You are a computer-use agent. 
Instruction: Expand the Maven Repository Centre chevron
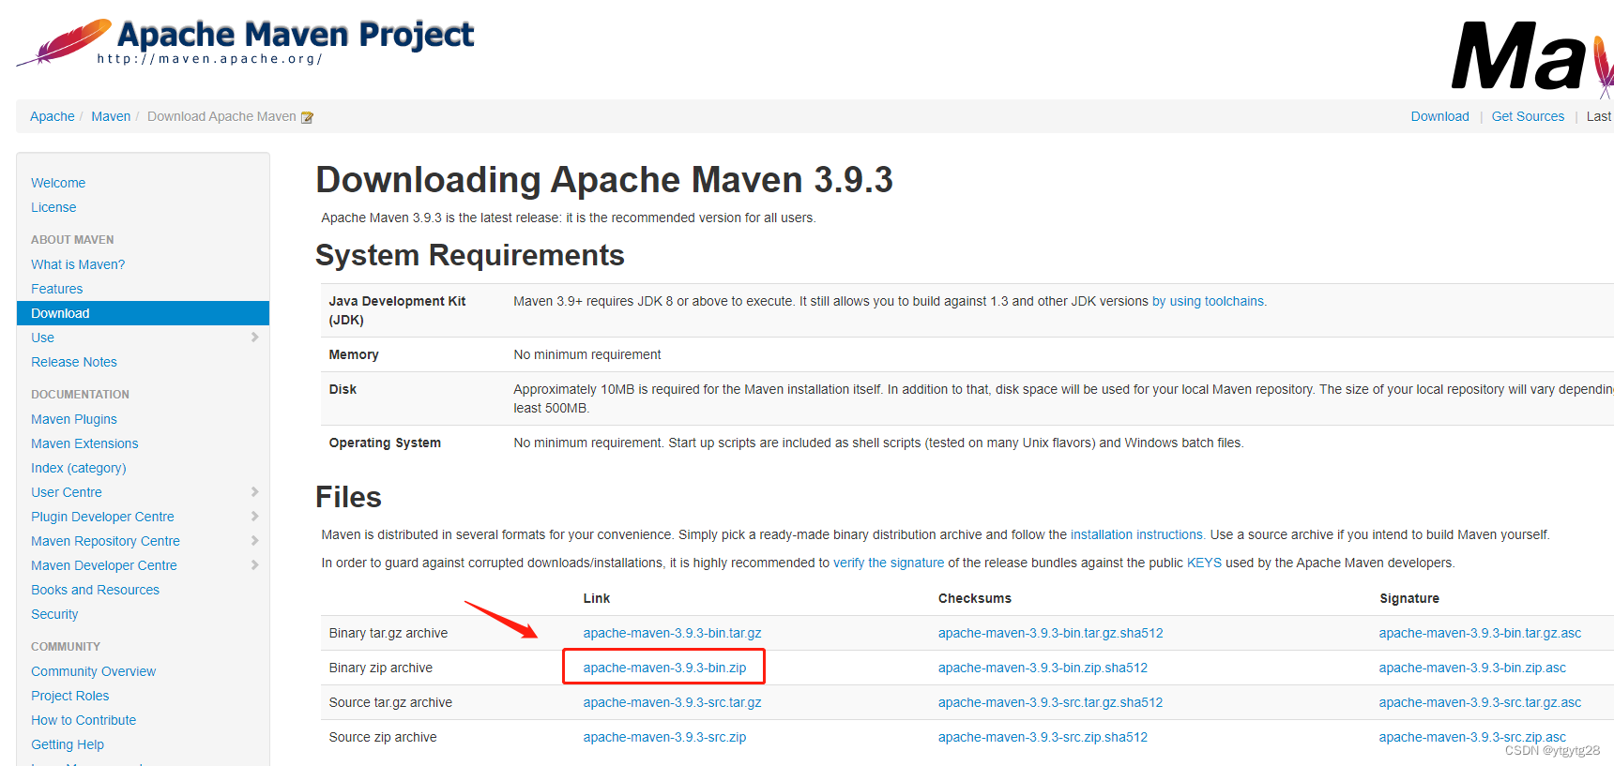point(254,541)
